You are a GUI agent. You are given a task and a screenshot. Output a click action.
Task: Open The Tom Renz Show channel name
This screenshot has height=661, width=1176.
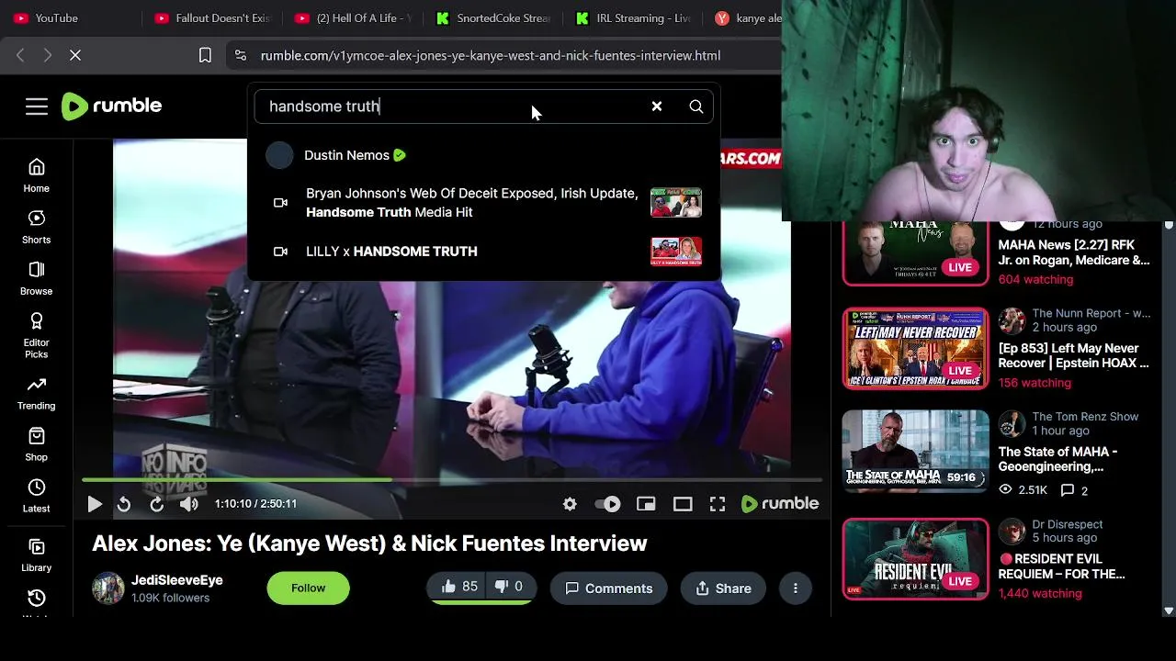click(x=1085, y=417)
